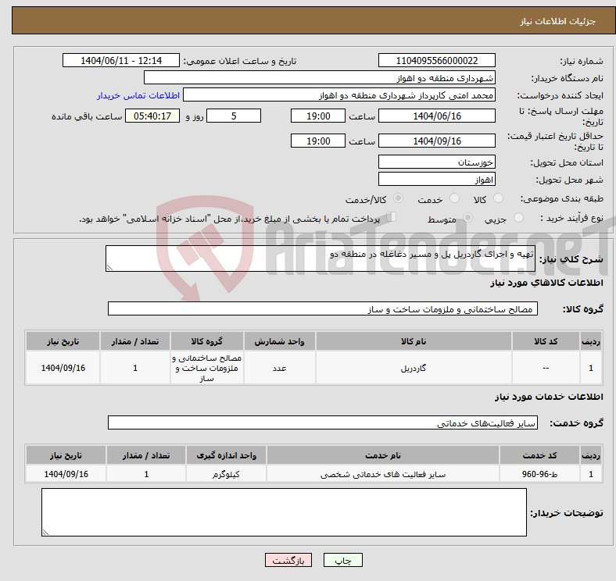Click the delivery city field اهواز
616x581 pixels.
pyautogui.click(x=437, y=179)
